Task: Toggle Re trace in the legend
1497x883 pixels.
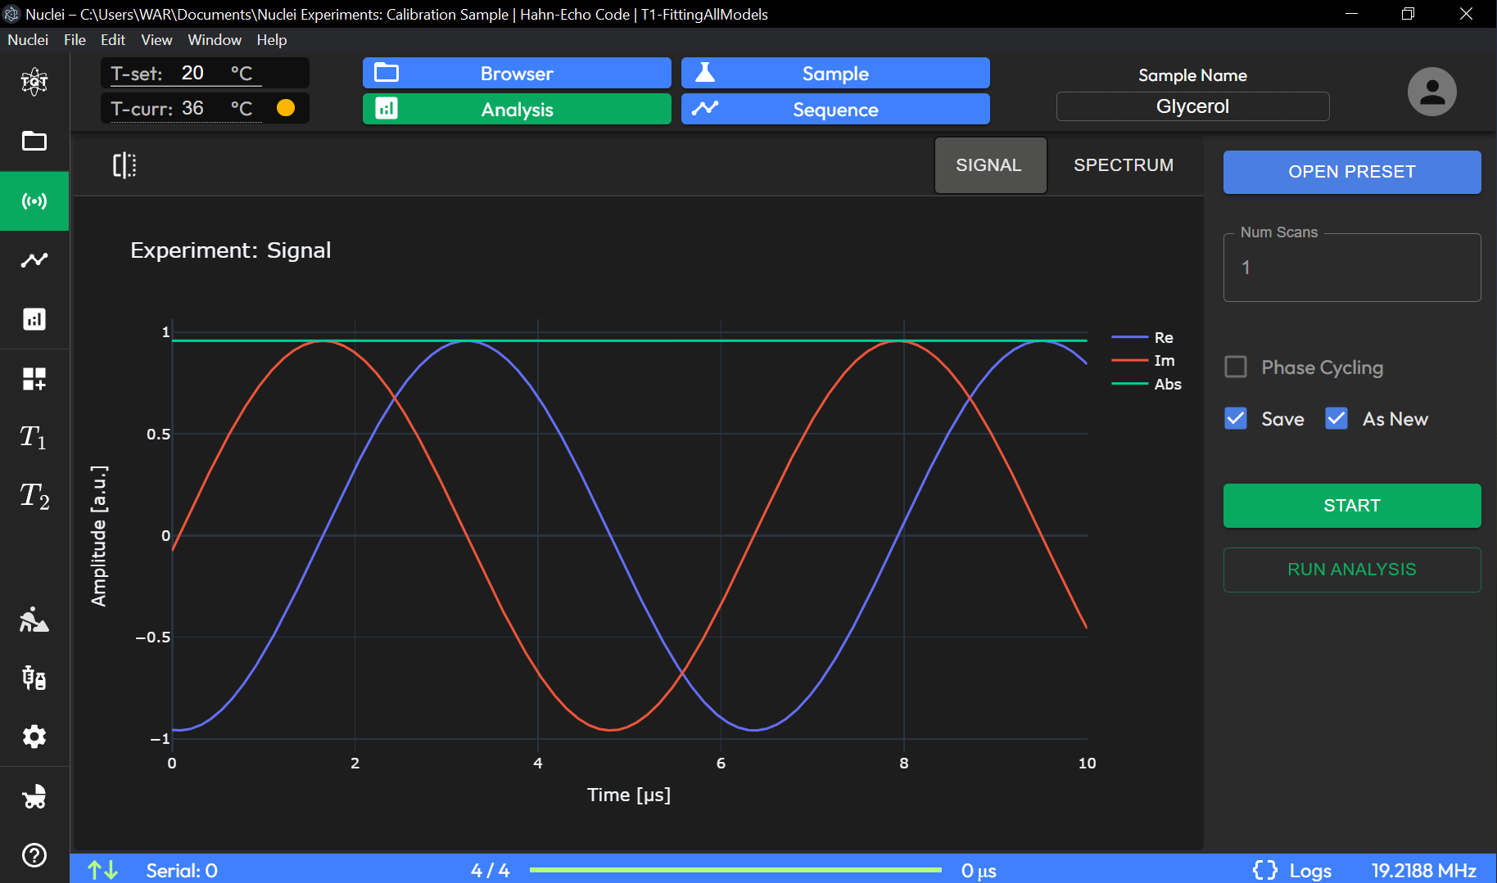Action: point(1143,337)
